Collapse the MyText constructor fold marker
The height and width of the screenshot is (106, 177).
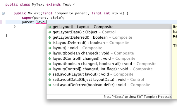coord(4,13)
